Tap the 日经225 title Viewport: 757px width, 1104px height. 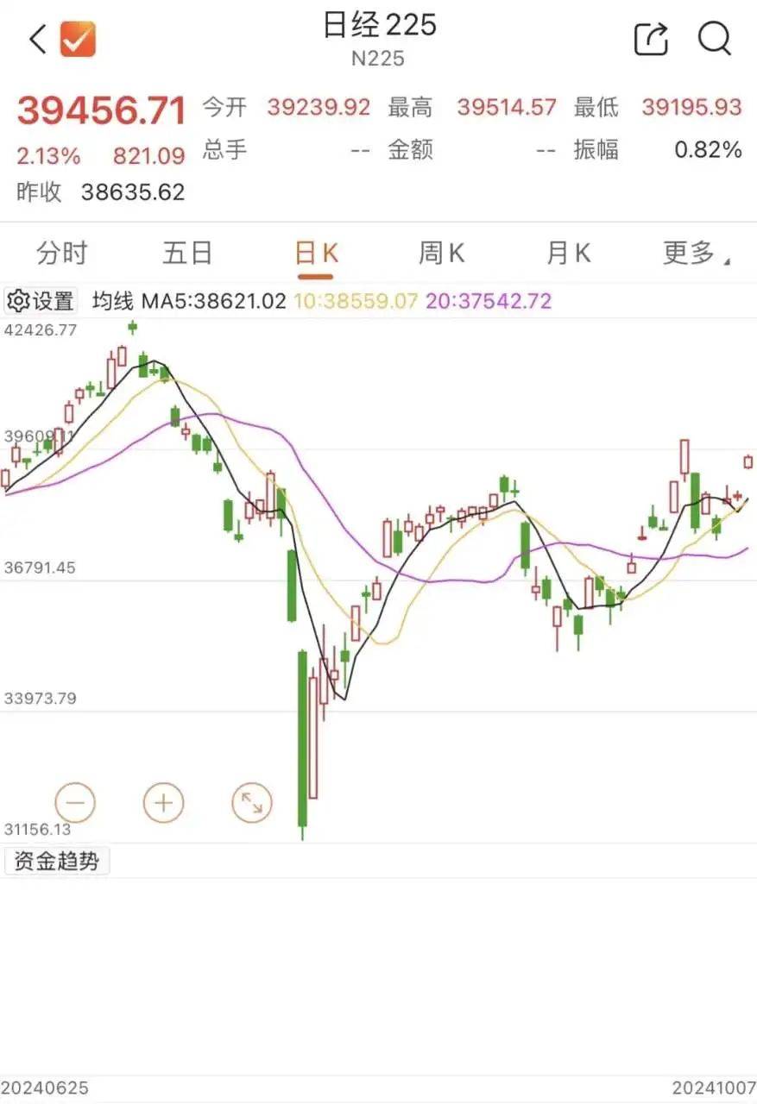click(379, 25)
